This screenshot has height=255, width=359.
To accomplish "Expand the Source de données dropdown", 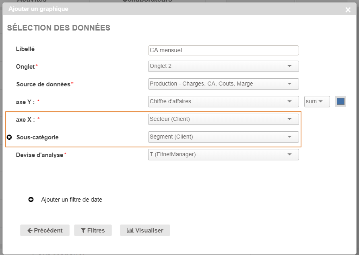I will pos(223,84).
